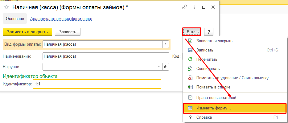Select Скопировать in the menu

coord(235,69)
